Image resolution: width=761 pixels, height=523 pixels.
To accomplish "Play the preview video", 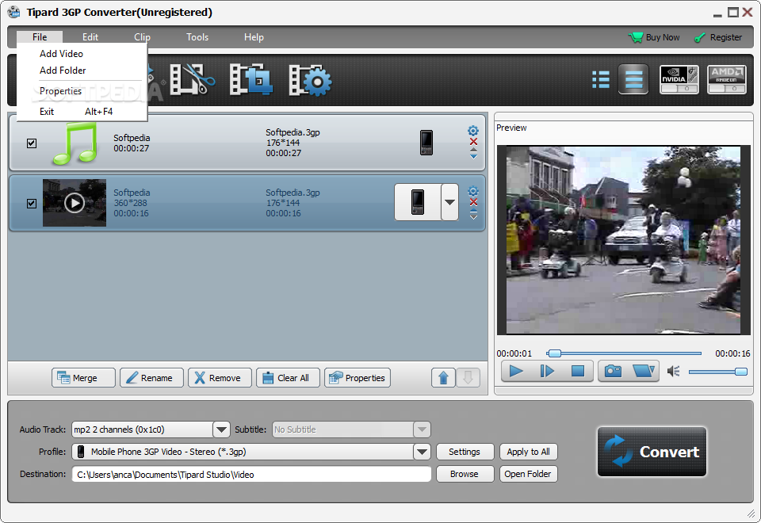I will click(x=516, y=371).
